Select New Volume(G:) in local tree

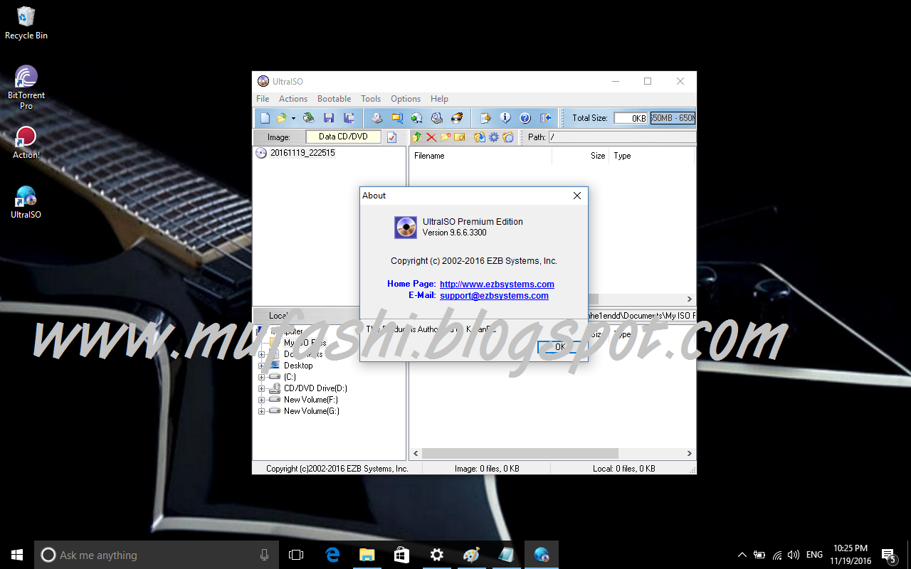point(312,411)
